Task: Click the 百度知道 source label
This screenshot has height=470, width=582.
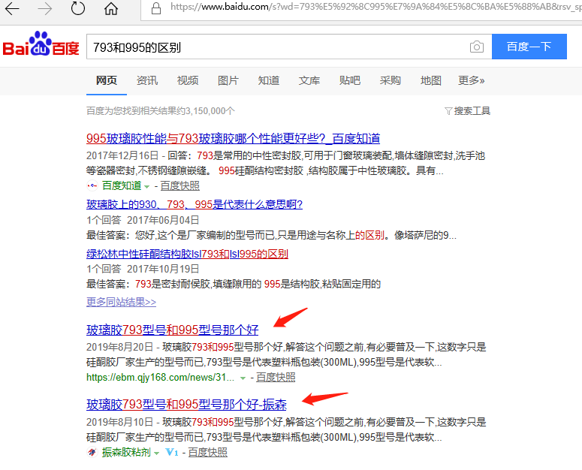Action: click(122, 185)
